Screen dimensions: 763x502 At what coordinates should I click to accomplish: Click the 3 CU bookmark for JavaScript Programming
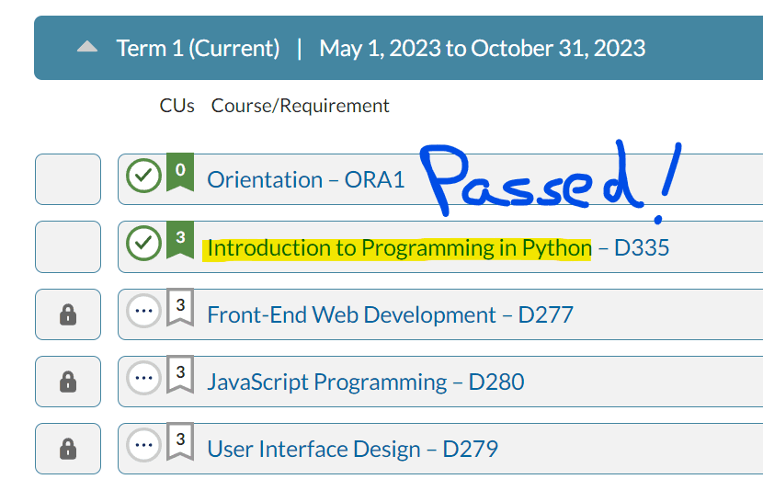180,374
